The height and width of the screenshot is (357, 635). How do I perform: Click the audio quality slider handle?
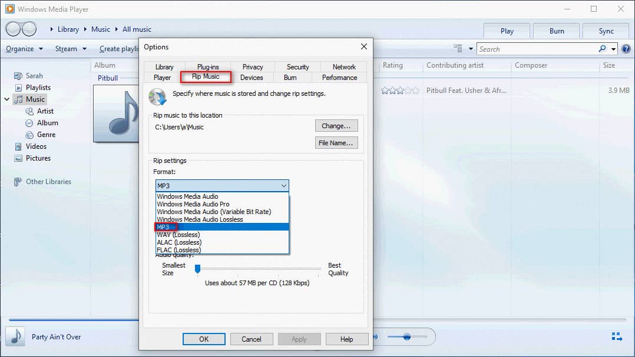coord(198,269)
